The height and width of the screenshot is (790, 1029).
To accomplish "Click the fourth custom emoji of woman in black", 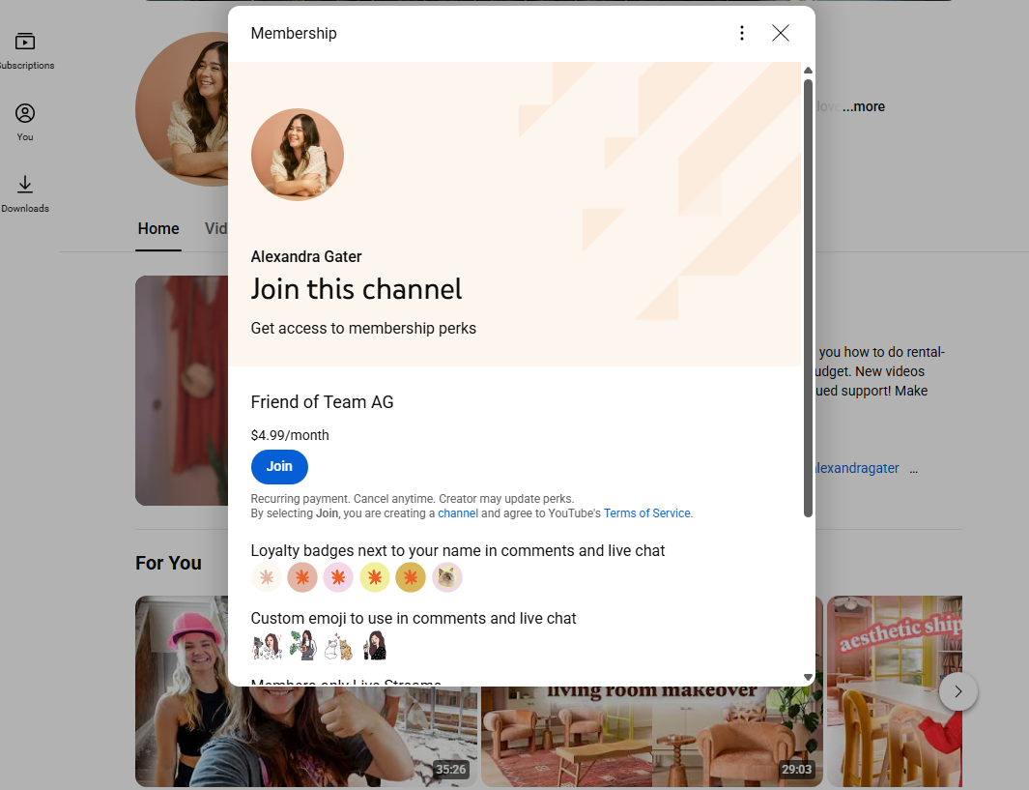I will coord(375,646).
